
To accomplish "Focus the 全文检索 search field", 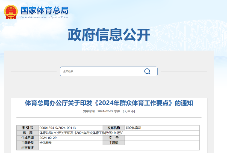I will (x=101, y=71).
